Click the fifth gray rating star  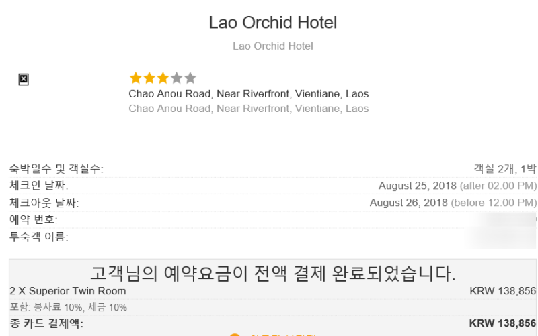190,78
